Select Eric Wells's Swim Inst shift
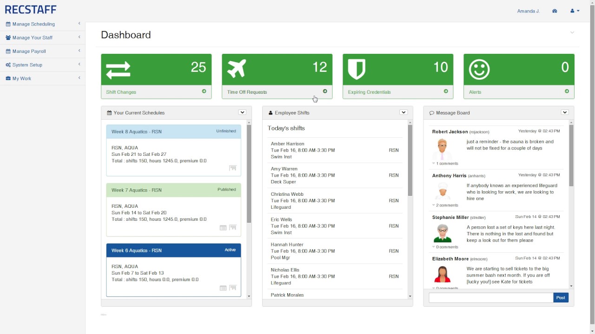The height and width of the screenshot is (334, 595). pos(335,226)
